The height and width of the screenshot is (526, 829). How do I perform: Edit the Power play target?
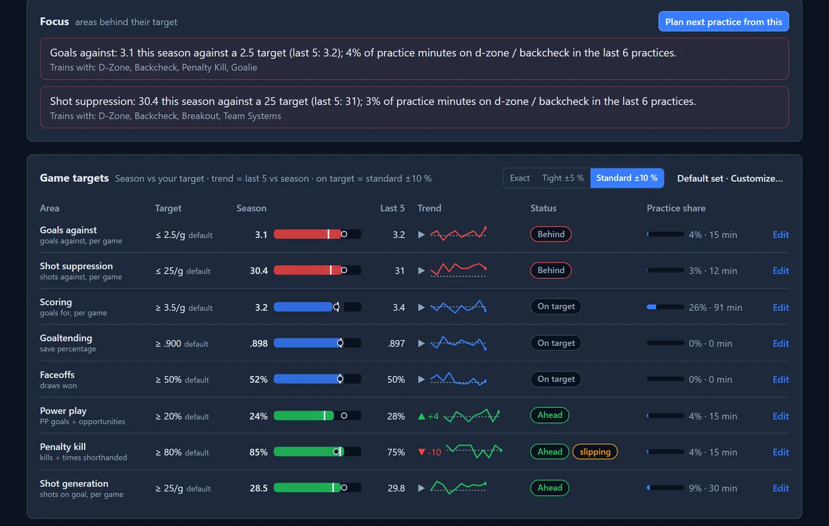pos(780,416)
